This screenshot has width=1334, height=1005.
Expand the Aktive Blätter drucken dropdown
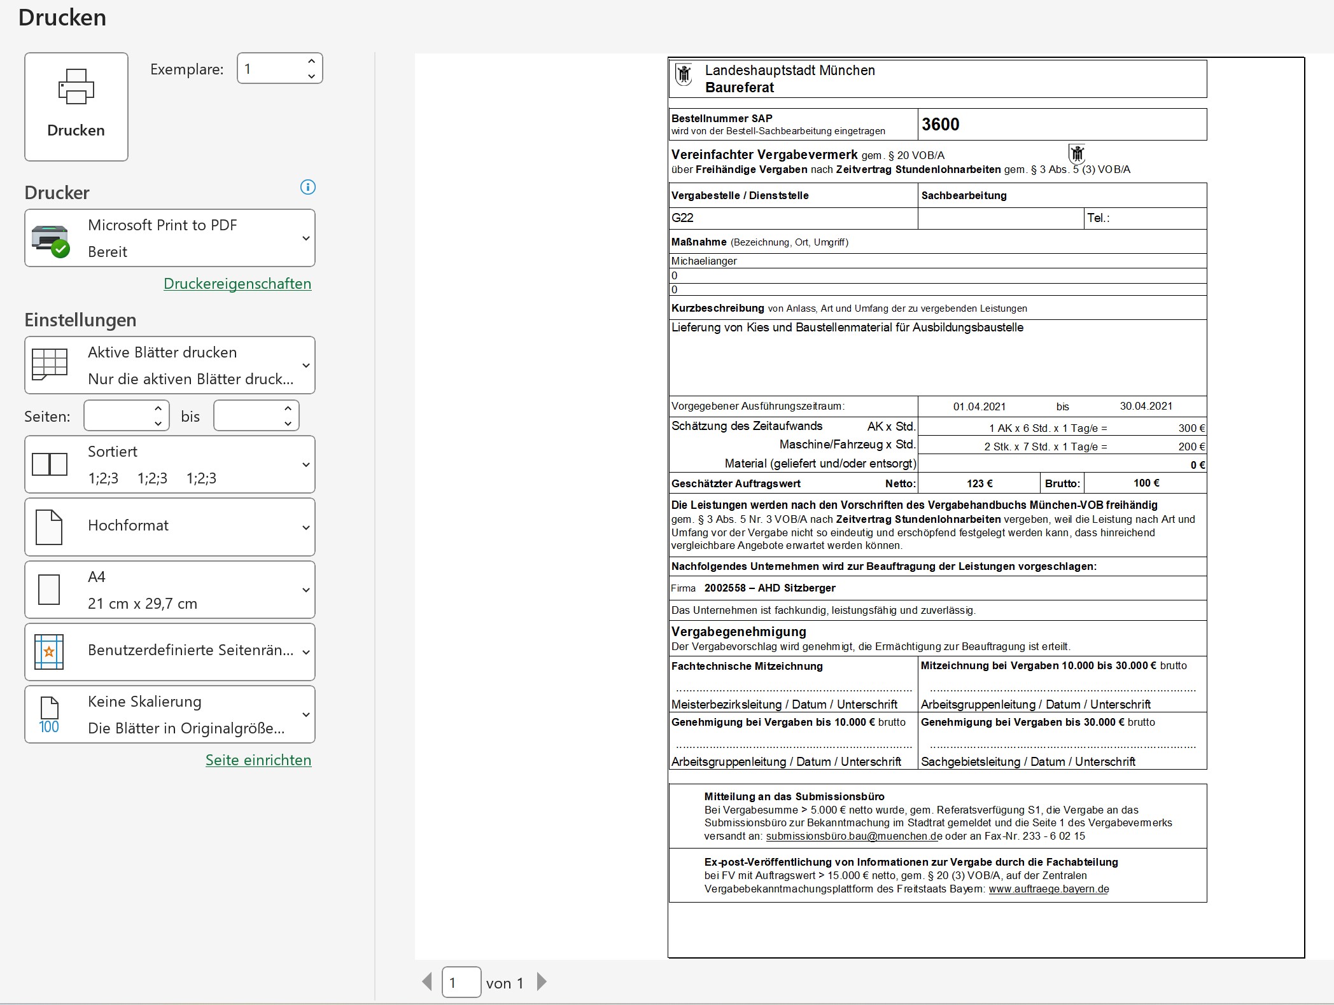170,365
